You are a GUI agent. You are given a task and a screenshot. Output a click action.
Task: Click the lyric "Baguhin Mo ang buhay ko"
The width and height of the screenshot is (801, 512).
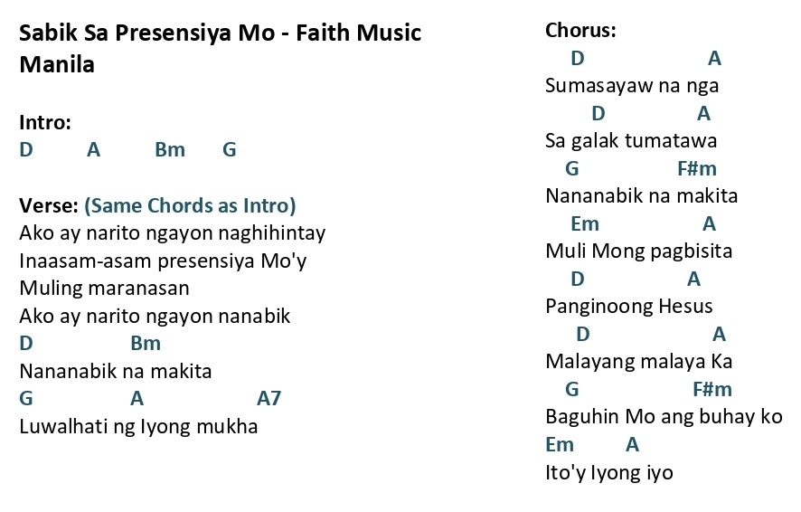664,417
